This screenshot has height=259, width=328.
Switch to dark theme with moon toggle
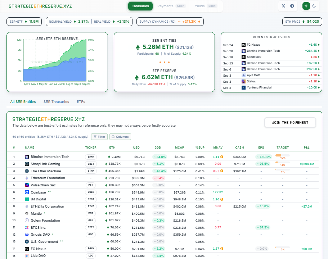tap(314, 6)
